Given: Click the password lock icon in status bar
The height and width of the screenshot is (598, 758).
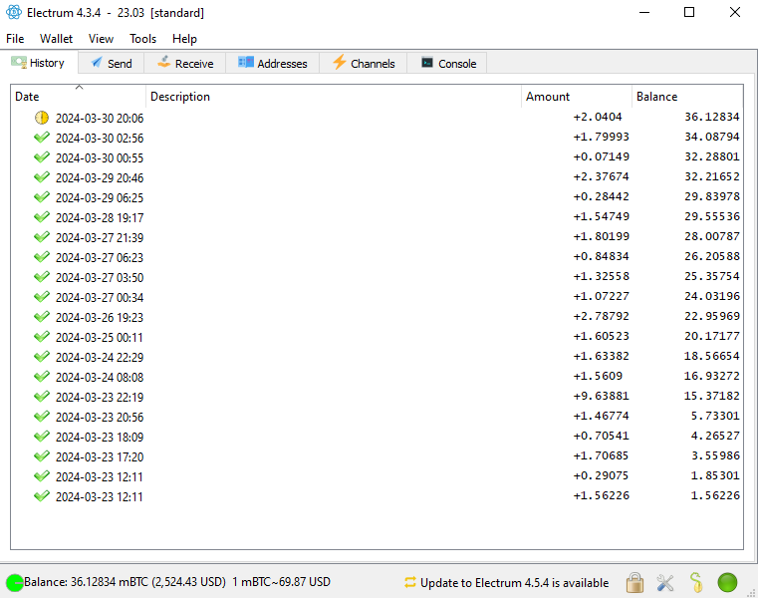Looking at the screenshot, I should pos(634,582).
